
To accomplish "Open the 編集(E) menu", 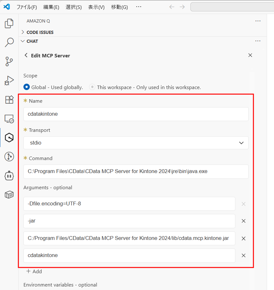I will coord(51,7).
